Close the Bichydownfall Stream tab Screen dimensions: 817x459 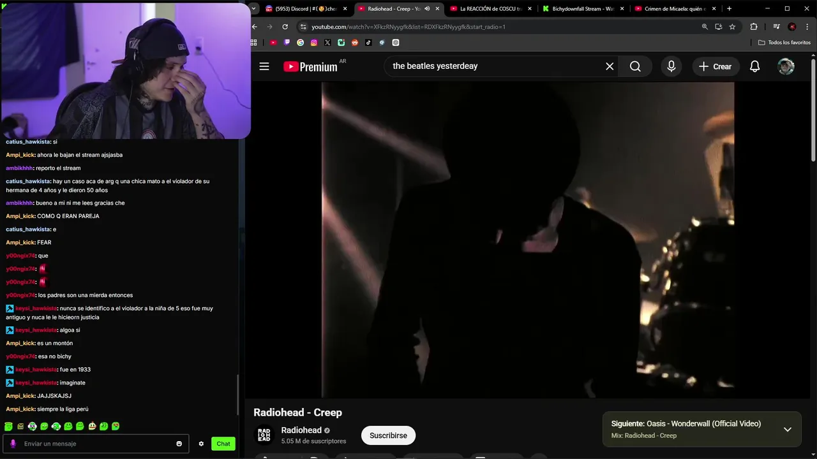pyautogui.click(x=622, y=9)
